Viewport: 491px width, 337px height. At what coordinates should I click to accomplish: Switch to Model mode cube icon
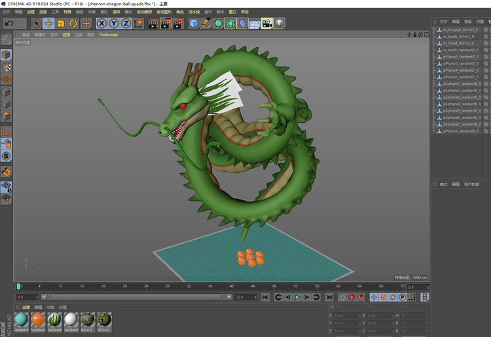(x=6, y=55)
